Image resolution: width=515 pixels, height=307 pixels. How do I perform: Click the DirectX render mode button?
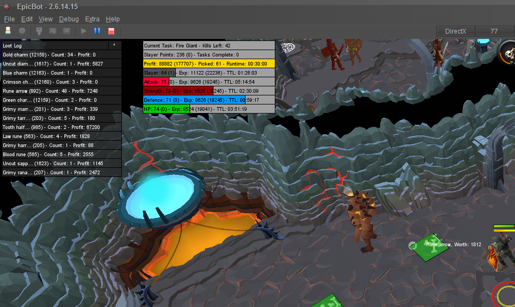[455, 31]
